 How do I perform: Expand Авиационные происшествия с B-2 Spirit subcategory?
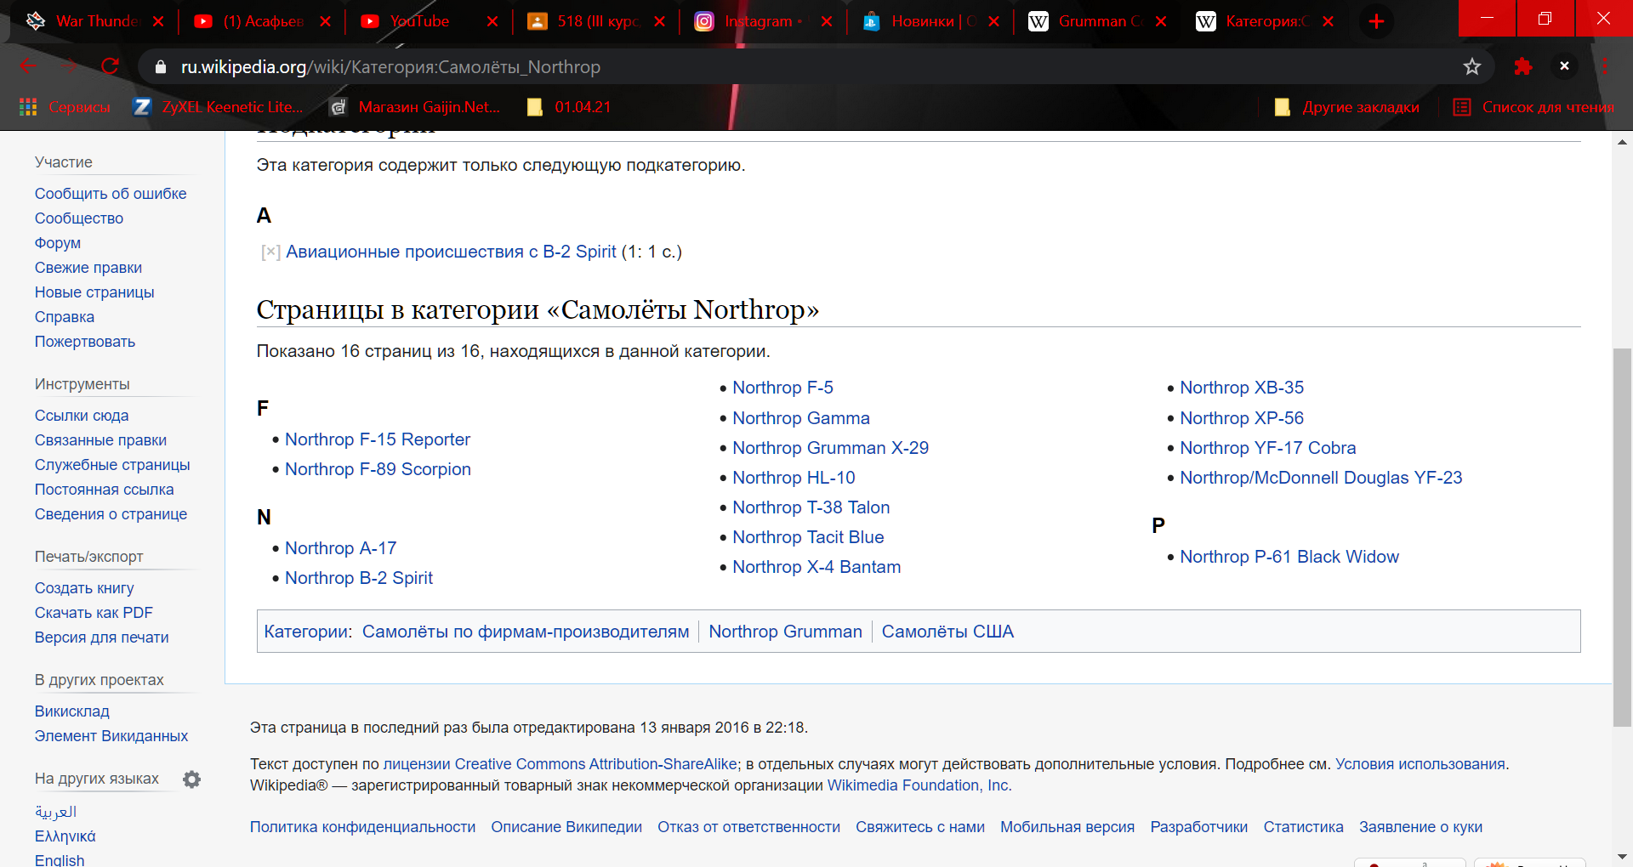270,252
